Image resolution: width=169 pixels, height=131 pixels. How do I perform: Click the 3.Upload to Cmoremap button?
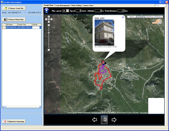(x=14, y=121)
